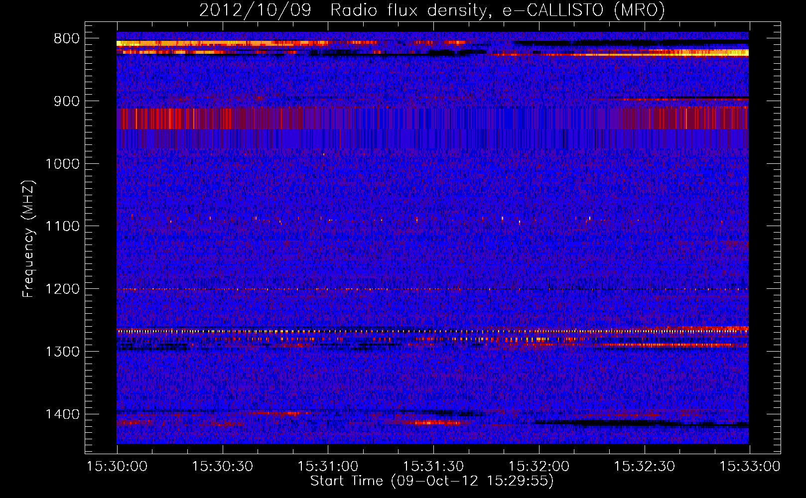This screenshot has width=806, height=498.
Task: Click the 1400 frequency tick label
Action: [62, 414]
